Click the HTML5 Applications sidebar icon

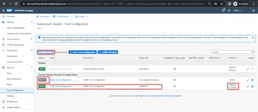(4, 45)
